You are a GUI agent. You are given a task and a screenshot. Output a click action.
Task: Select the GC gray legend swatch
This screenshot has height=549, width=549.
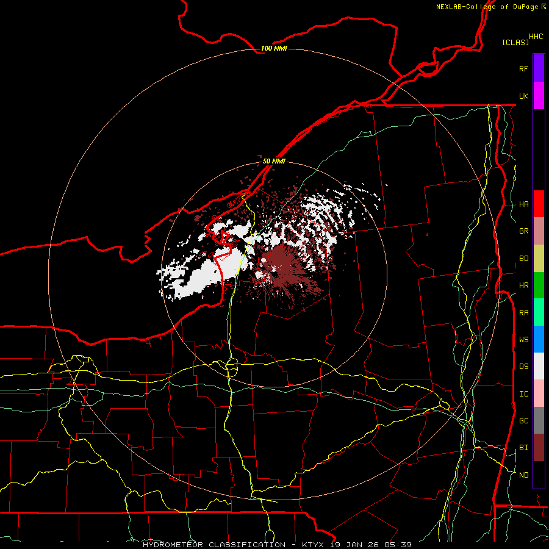pos(539,420)
